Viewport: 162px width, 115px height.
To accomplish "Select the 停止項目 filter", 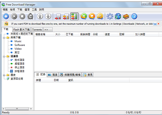I will [19, 68].
